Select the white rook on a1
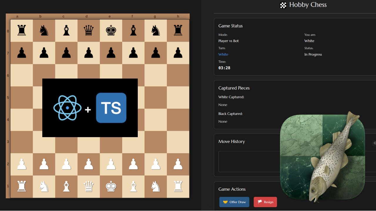Image resolution: width=376 pixels, height=211 pixels. tap(22, 187)
